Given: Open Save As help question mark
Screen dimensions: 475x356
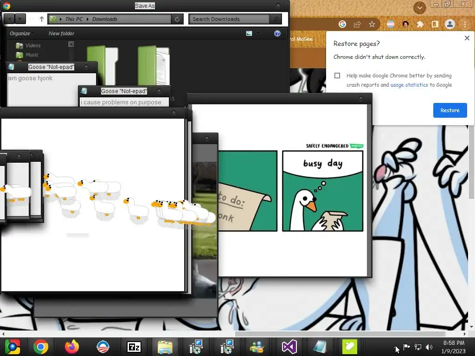Looking at the screenshot, I should click(277, 33).
